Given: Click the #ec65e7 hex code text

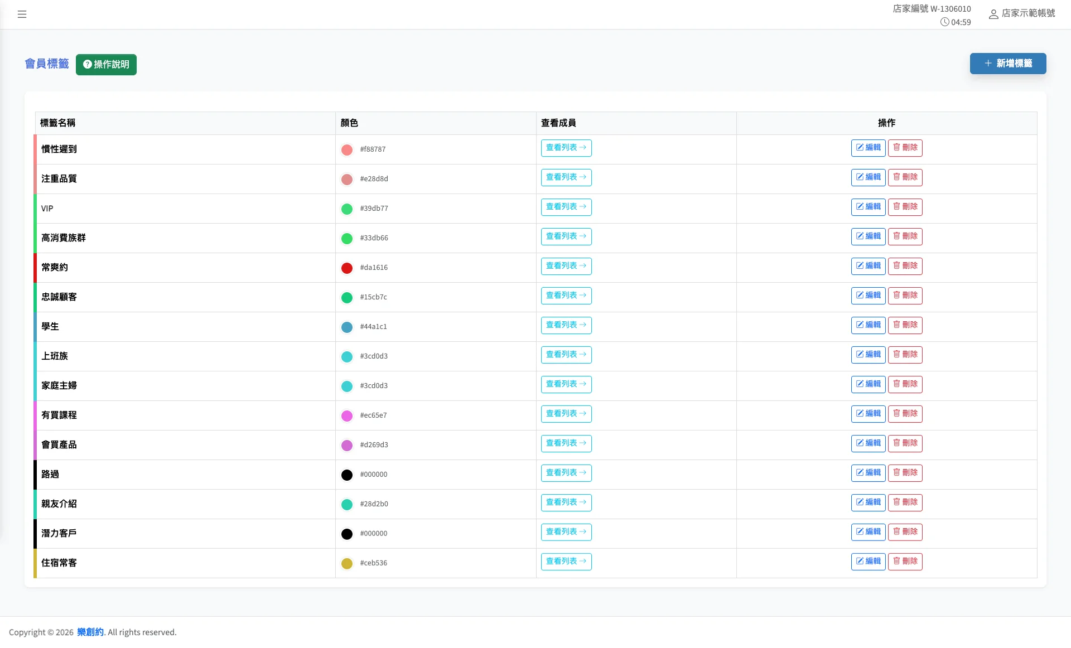Looking at the screenshot, I should click(373, 415).
